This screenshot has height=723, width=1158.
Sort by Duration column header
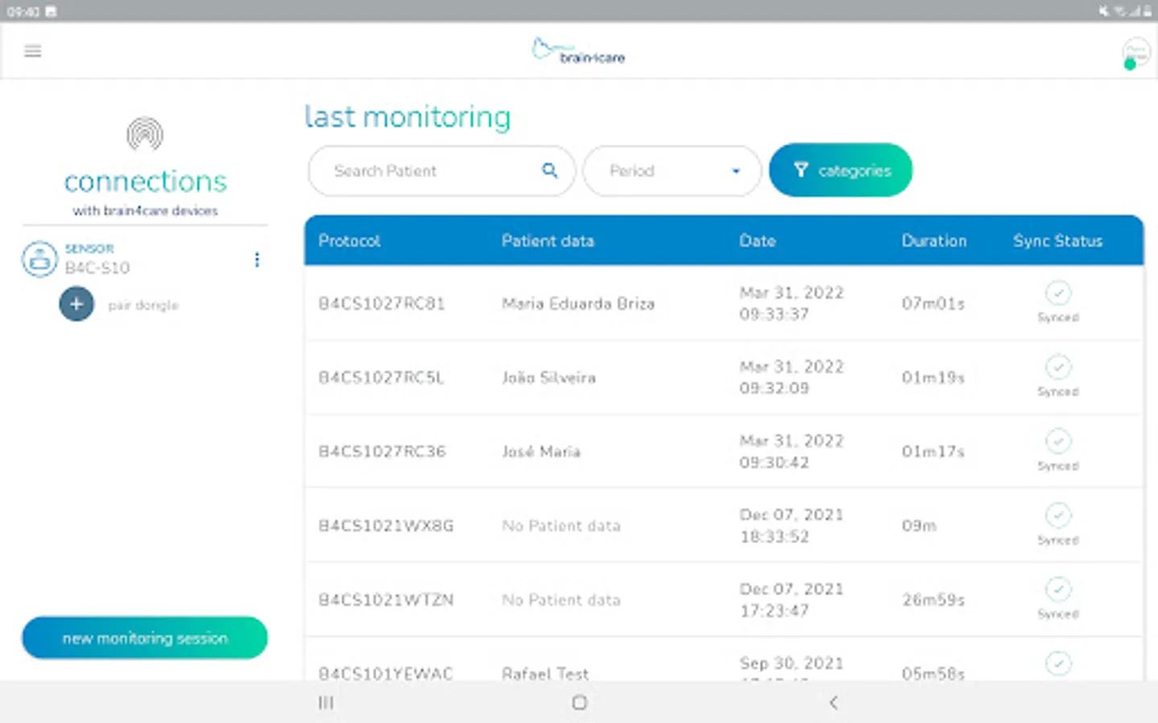934,241
